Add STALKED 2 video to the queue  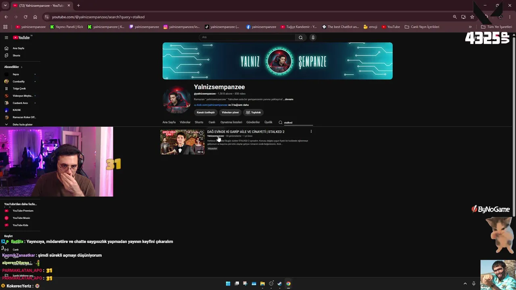coord(201,139)
